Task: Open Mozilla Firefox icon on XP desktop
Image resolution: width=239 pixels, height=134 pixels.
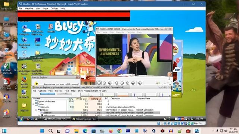Action: pos(24,82)
